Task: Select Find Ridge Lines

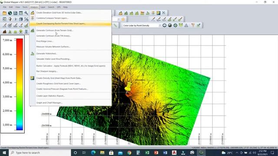Action: [x=70, y=41]
